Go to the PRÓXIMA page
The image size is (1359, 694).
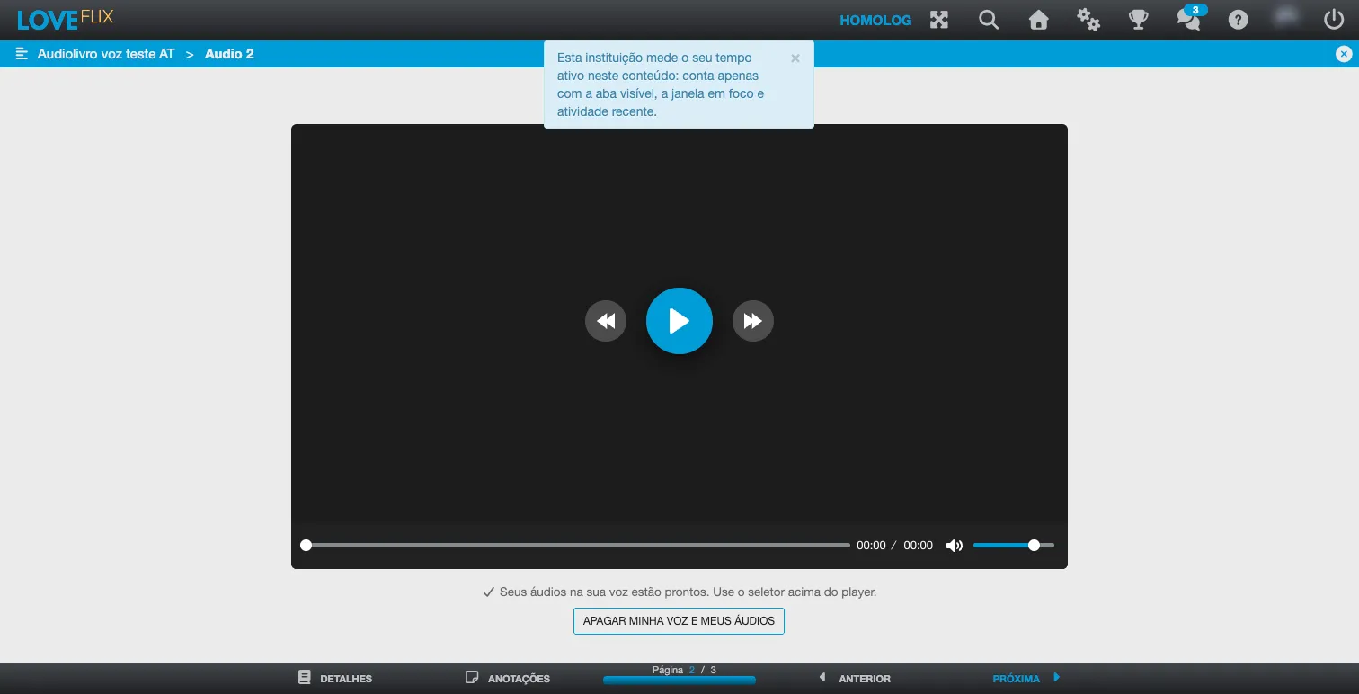point(1027,679)
